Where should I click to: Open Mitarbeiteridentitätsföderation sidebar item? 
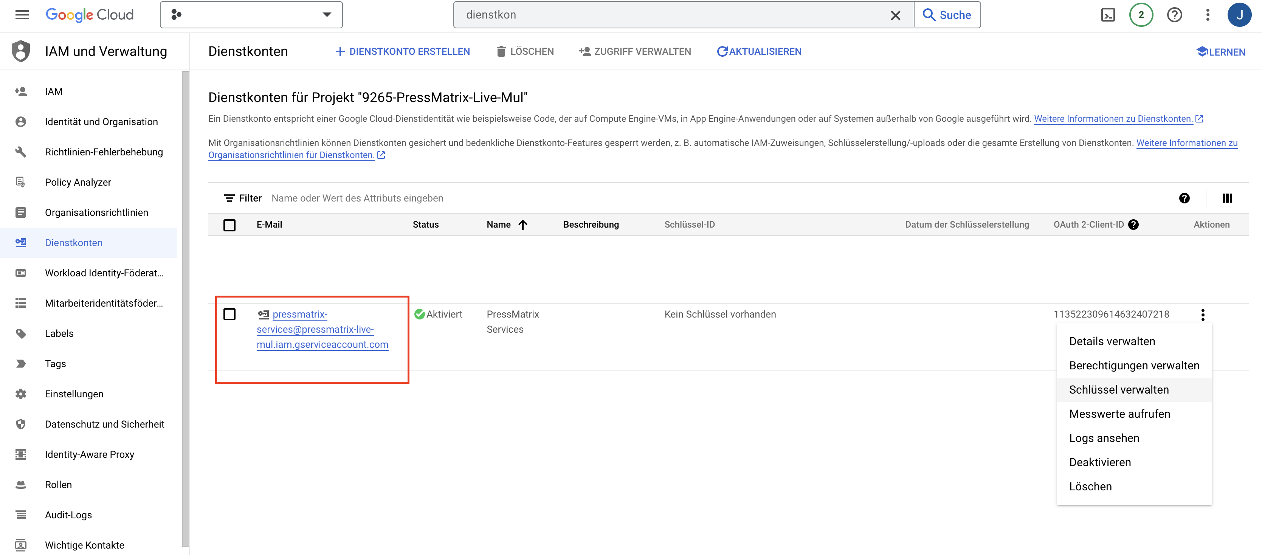(x=89, y=303)
